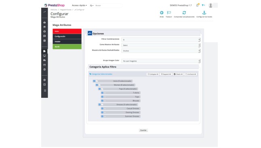Click the trophy icon in header
The width and height of the screenshot is (261, 148).
pos(203,5)
